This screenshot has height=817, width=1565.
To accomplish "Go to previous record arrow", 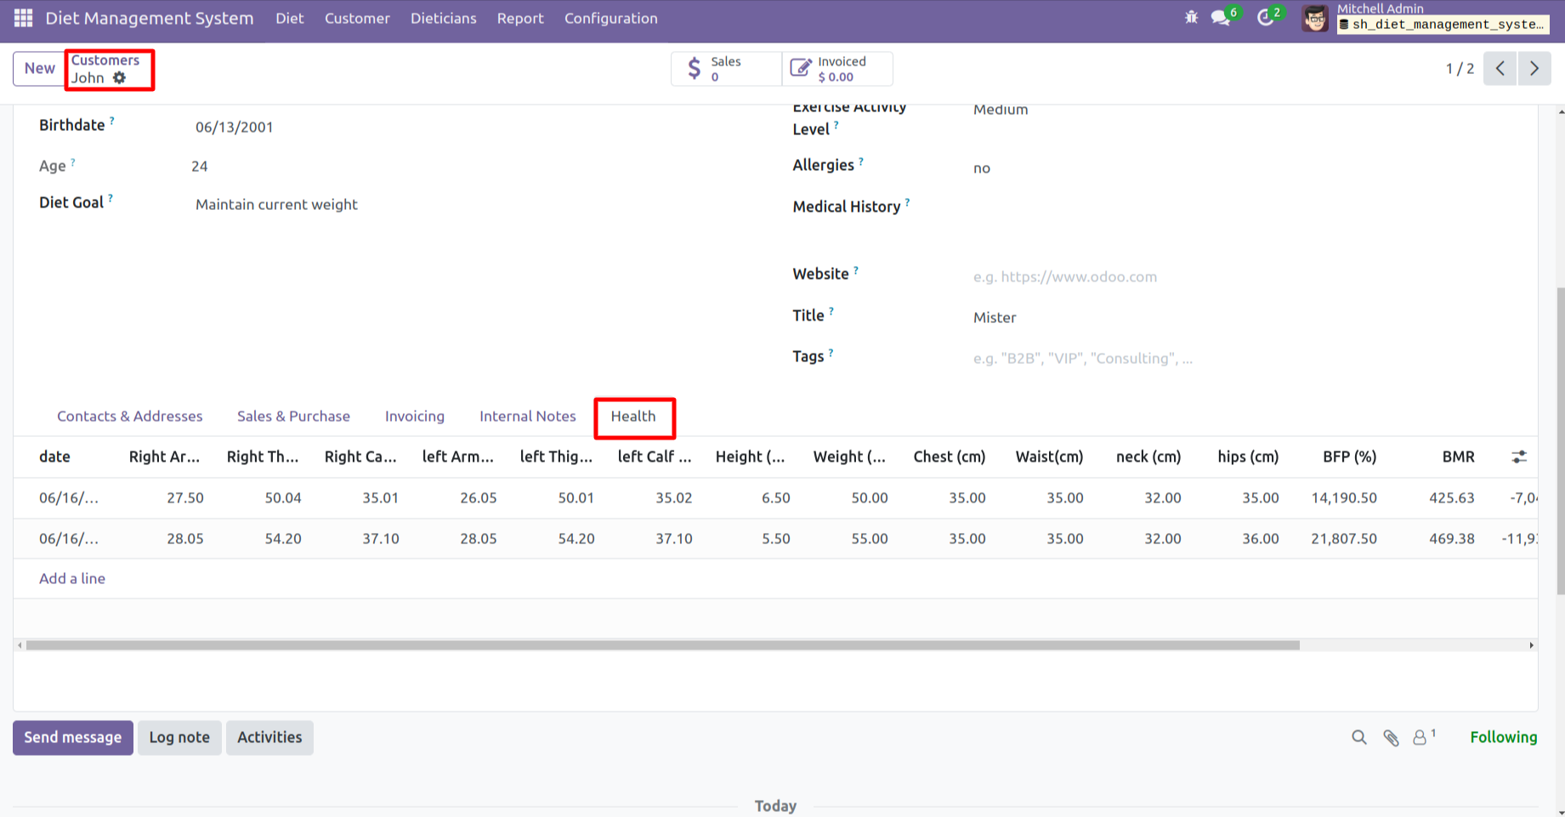I will pos(1500,69).
